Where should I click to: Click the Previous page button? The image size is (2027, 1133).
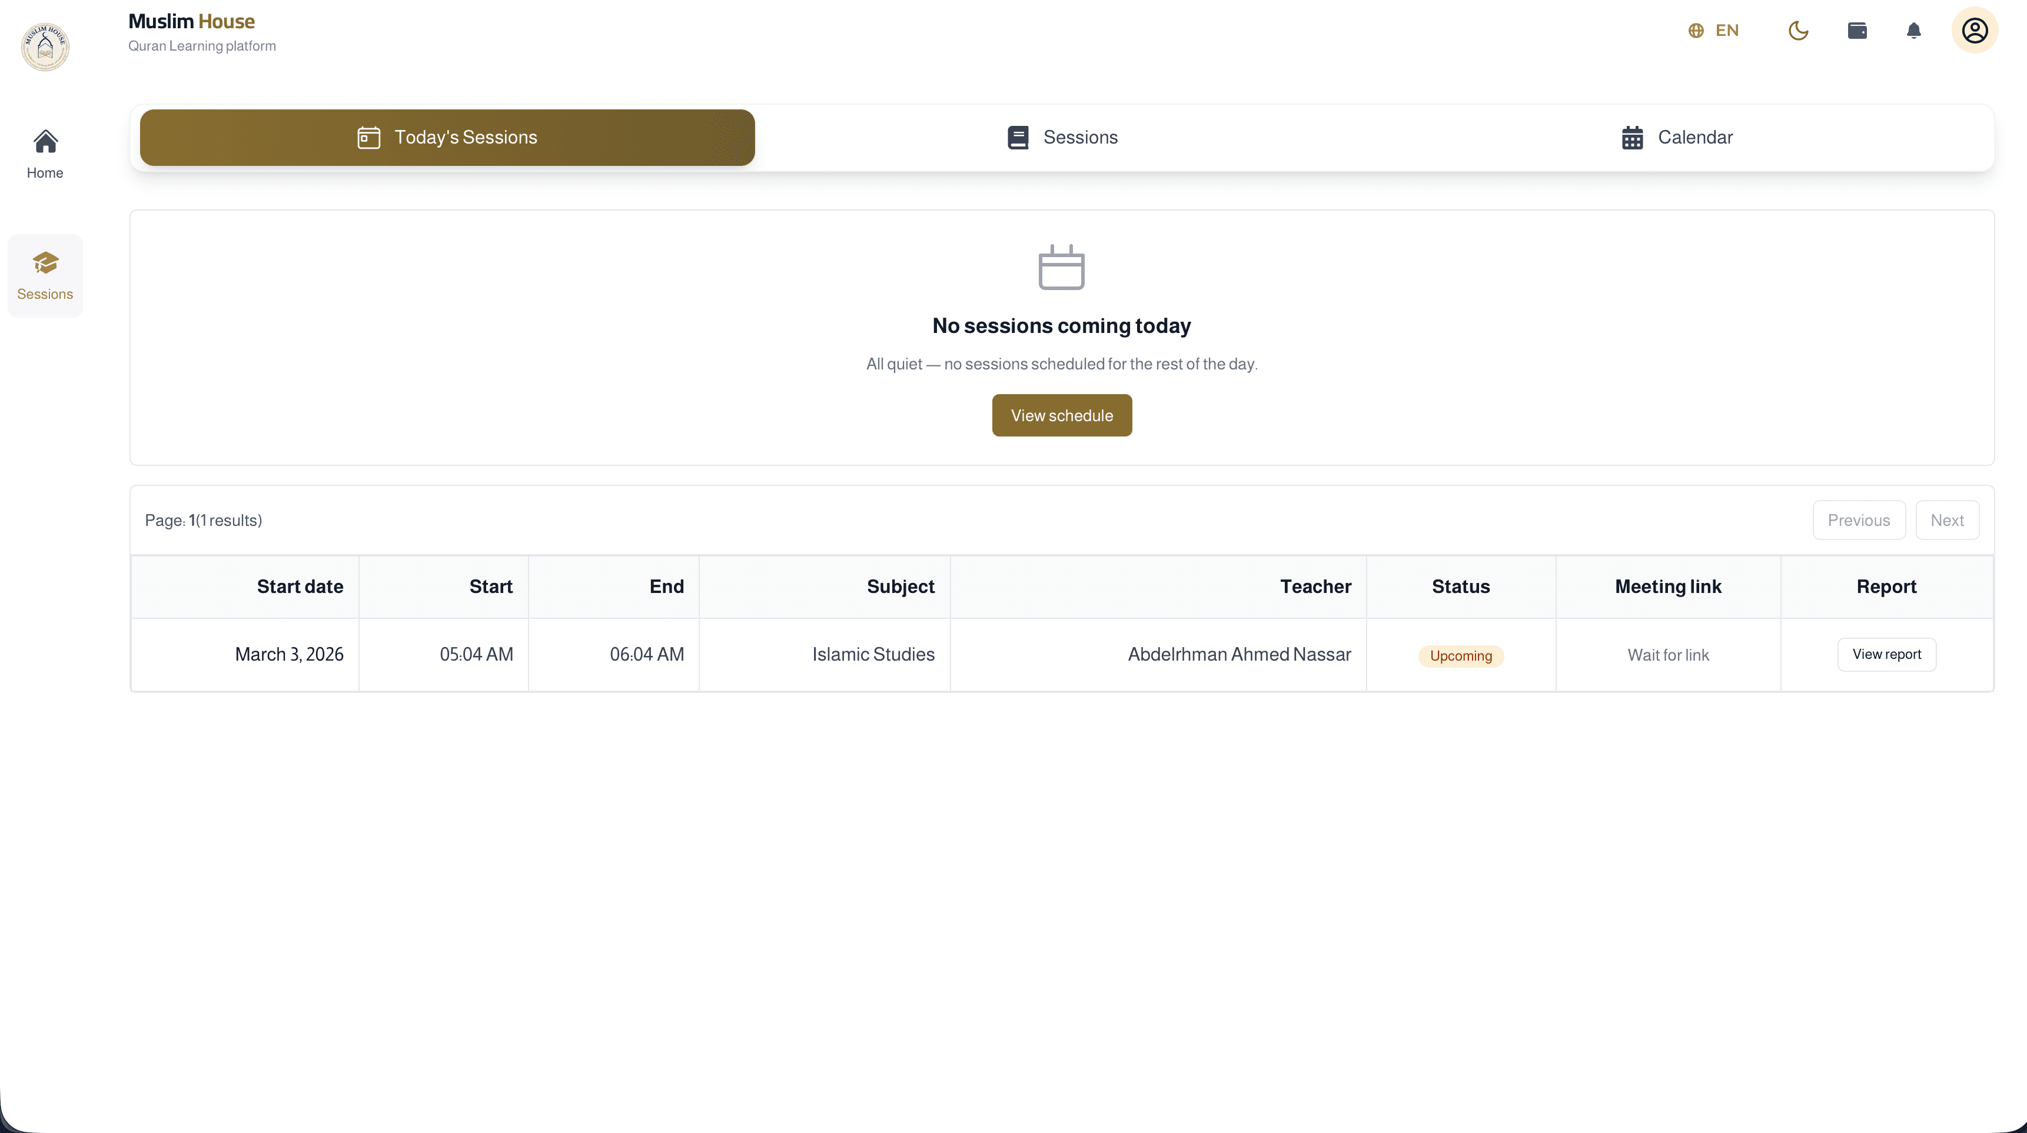click(x=1859, y=521)
